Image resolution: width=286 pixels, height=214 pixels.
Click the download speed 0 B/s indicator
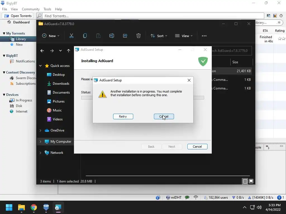(x=238, y=198)
